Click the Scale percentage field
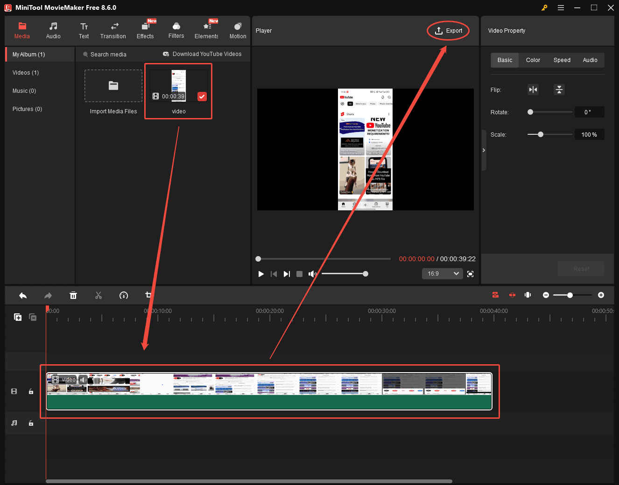 pos(589,134)
